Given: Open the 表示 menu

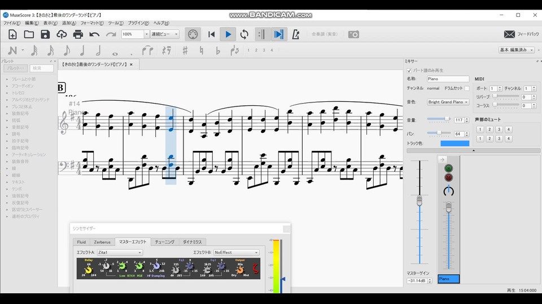Looking at the screenshot, I should (x=50, y=23).
